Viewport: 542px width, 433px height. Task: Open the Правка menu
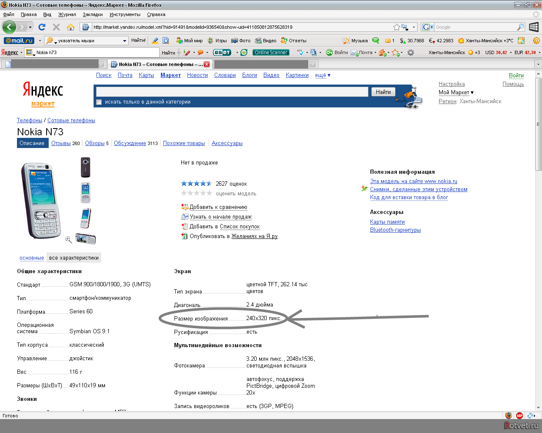(x=29, y=14)
